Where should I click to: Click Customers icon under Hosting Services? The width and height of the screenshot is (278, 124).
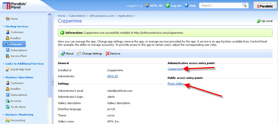pos(7,32)
